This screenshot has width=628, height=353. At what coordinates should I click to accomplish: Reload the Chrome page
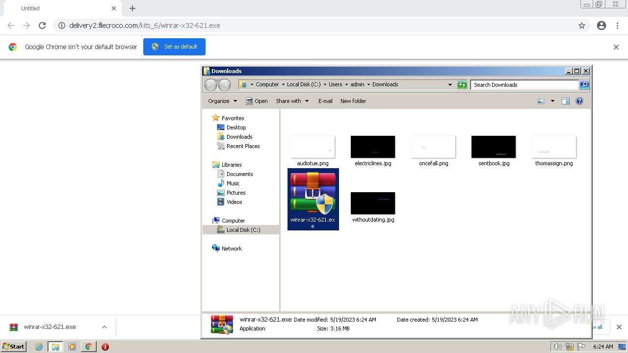pyautogui.click(x=42, y=25)
